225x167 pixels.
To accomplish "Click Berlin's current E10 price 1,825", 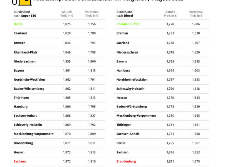I will 67,24.
